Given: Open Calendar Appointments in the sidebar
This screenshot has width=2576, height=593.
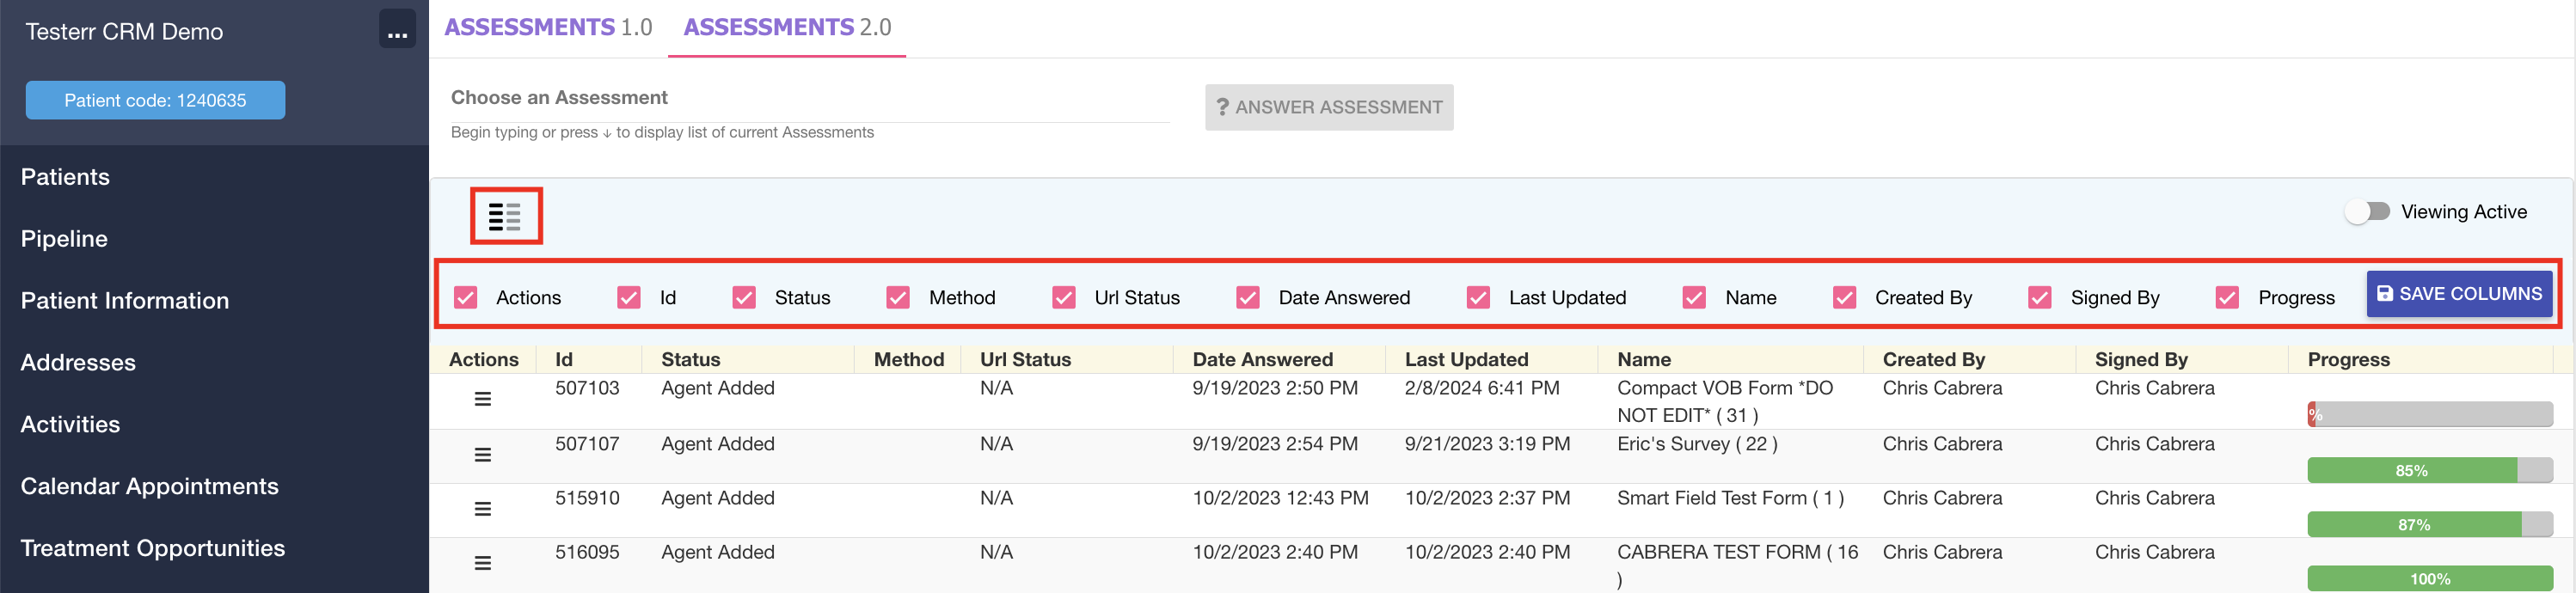Looking at the screenshot, I should pyautogui.click(x=150, y=486).
